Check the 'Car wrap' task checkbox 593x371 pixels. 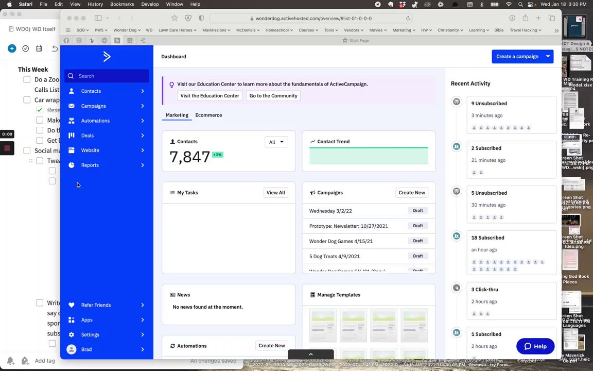coord(27,100)
